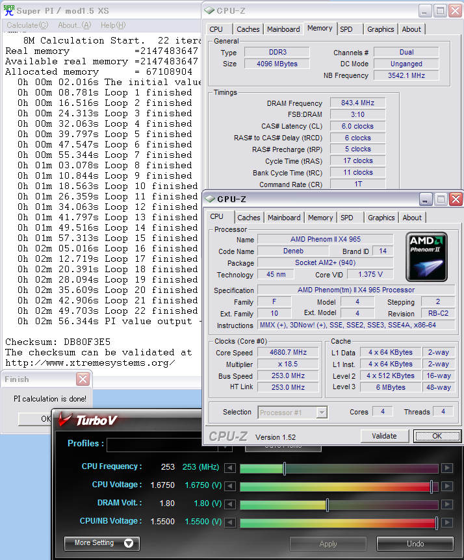The width and height of the screenshot is (464, 560).
Task: Click the CPU/NB Voltage slider handle
Action: 437,523
